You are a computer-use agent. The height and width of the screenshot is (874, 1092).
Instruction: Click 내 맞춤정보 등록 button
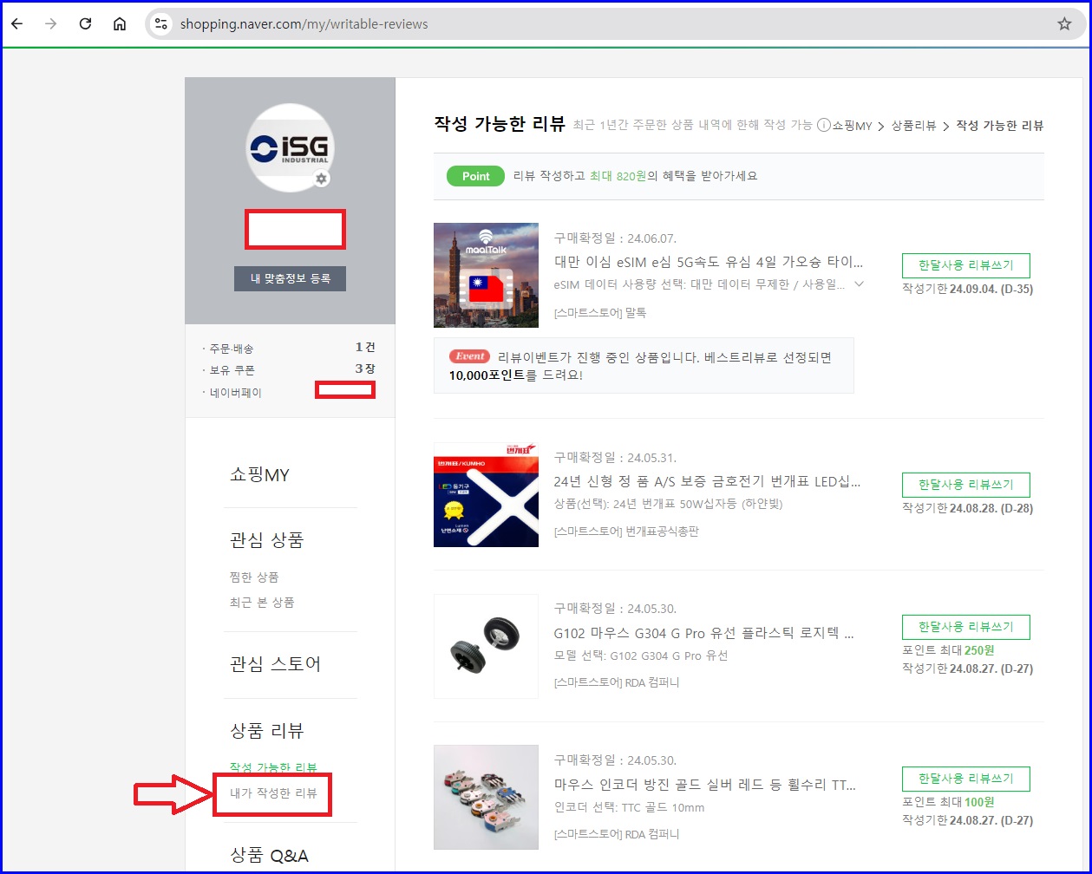pos(290,278)
